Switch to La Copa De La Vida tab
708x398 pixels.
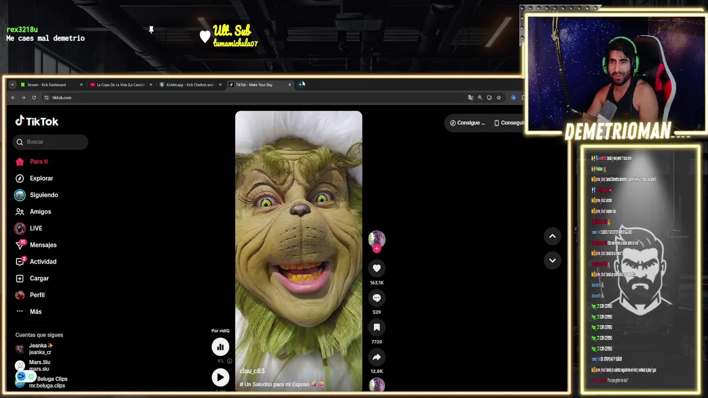[x=121, y=85]
